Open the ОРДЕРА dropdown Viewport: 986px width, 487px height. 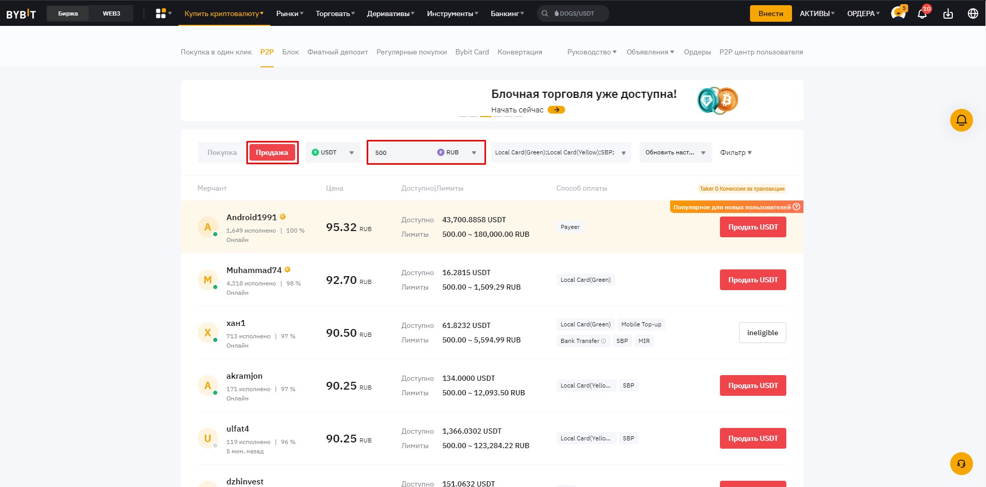(863, 13)
